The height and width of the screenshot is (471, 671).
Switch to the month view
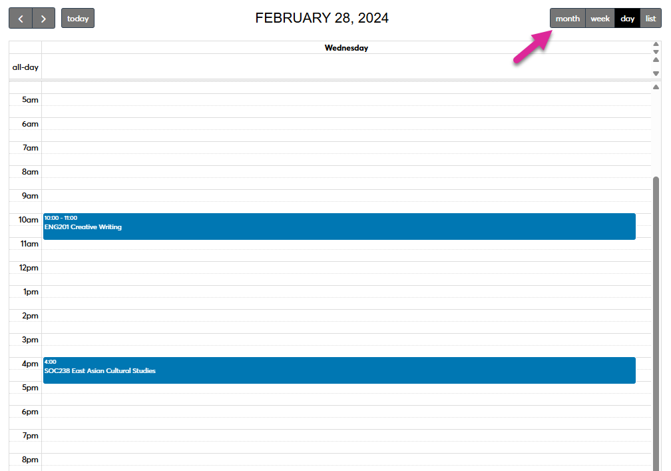(567, 18)
